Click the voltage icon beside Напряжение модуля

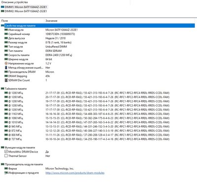pyautogui.click(x=6, y=63)
